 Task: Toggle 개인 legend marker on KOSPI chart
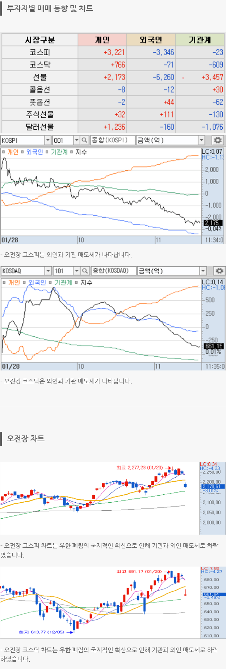click(x=4, y=152)
